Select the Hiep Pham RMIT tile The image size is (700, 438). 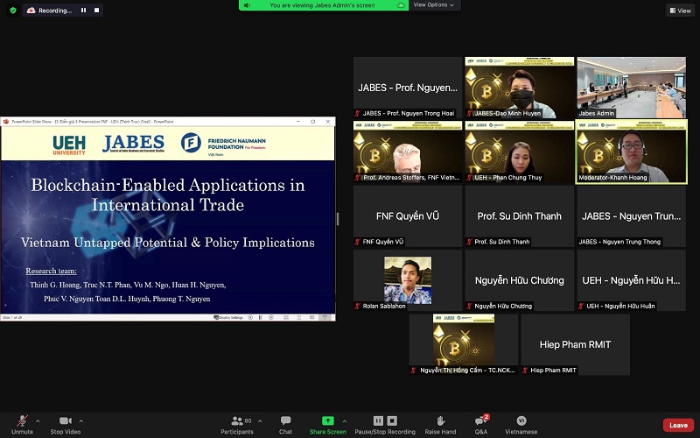coord(576,344)
